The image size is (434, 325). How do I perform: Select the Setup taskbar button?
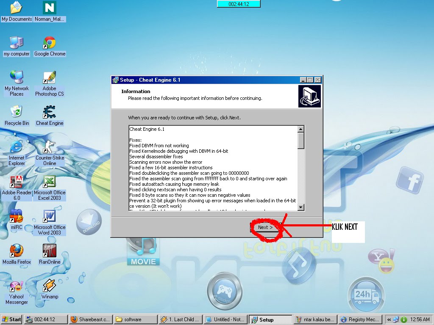point(270,319)
